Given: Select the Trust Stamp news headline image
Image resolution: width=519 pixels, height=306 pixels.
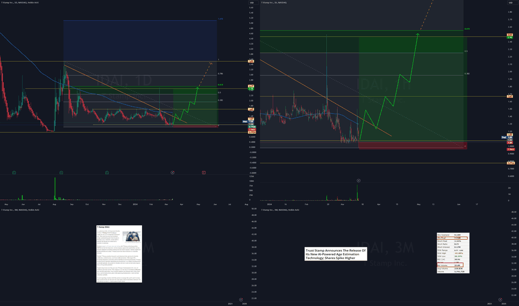Looking at the screenshot, I should [x=336, y=254].
